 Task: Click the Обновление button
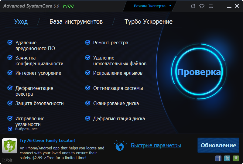point(218,145)
